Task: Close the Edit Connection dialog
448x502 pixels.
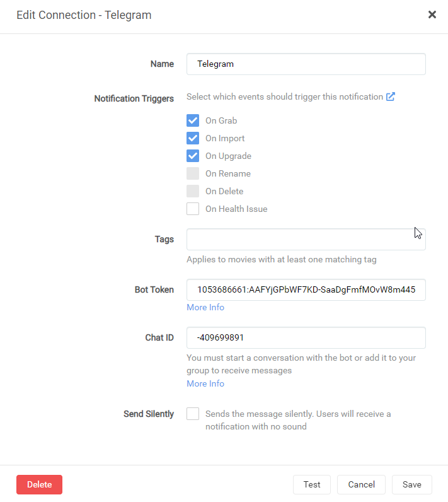Action: point(432,15)
